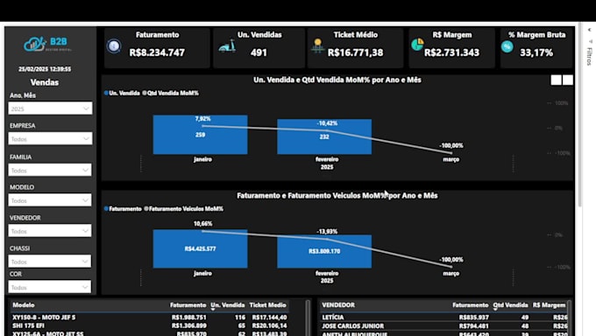Click cell value 'R$835.937'
The height and width of the screenshot is (336, 596).
point(474,317)
